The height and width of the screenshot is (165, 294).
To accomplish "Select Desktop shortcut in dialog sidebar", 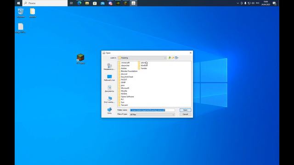I will click(x=109, y=77).
